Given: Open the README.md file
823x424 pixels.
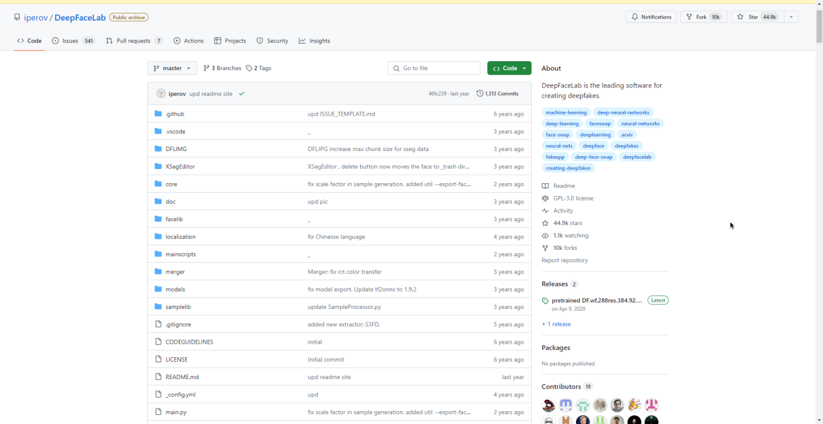Looking at the screenshot, I should [x=182, y=377].
